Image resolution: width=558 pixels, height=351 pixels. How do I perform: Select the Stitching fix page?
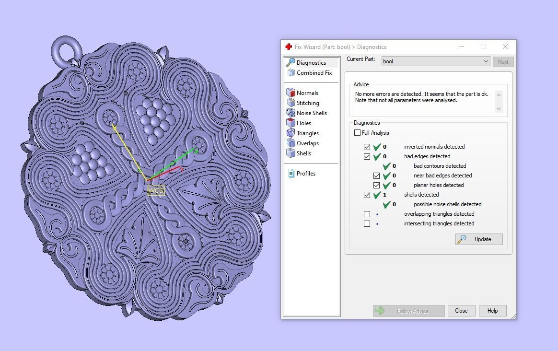click(303, 103)
